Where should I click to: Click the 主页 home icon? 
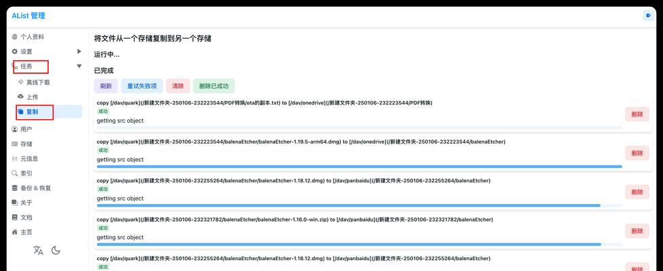[15, 232]
